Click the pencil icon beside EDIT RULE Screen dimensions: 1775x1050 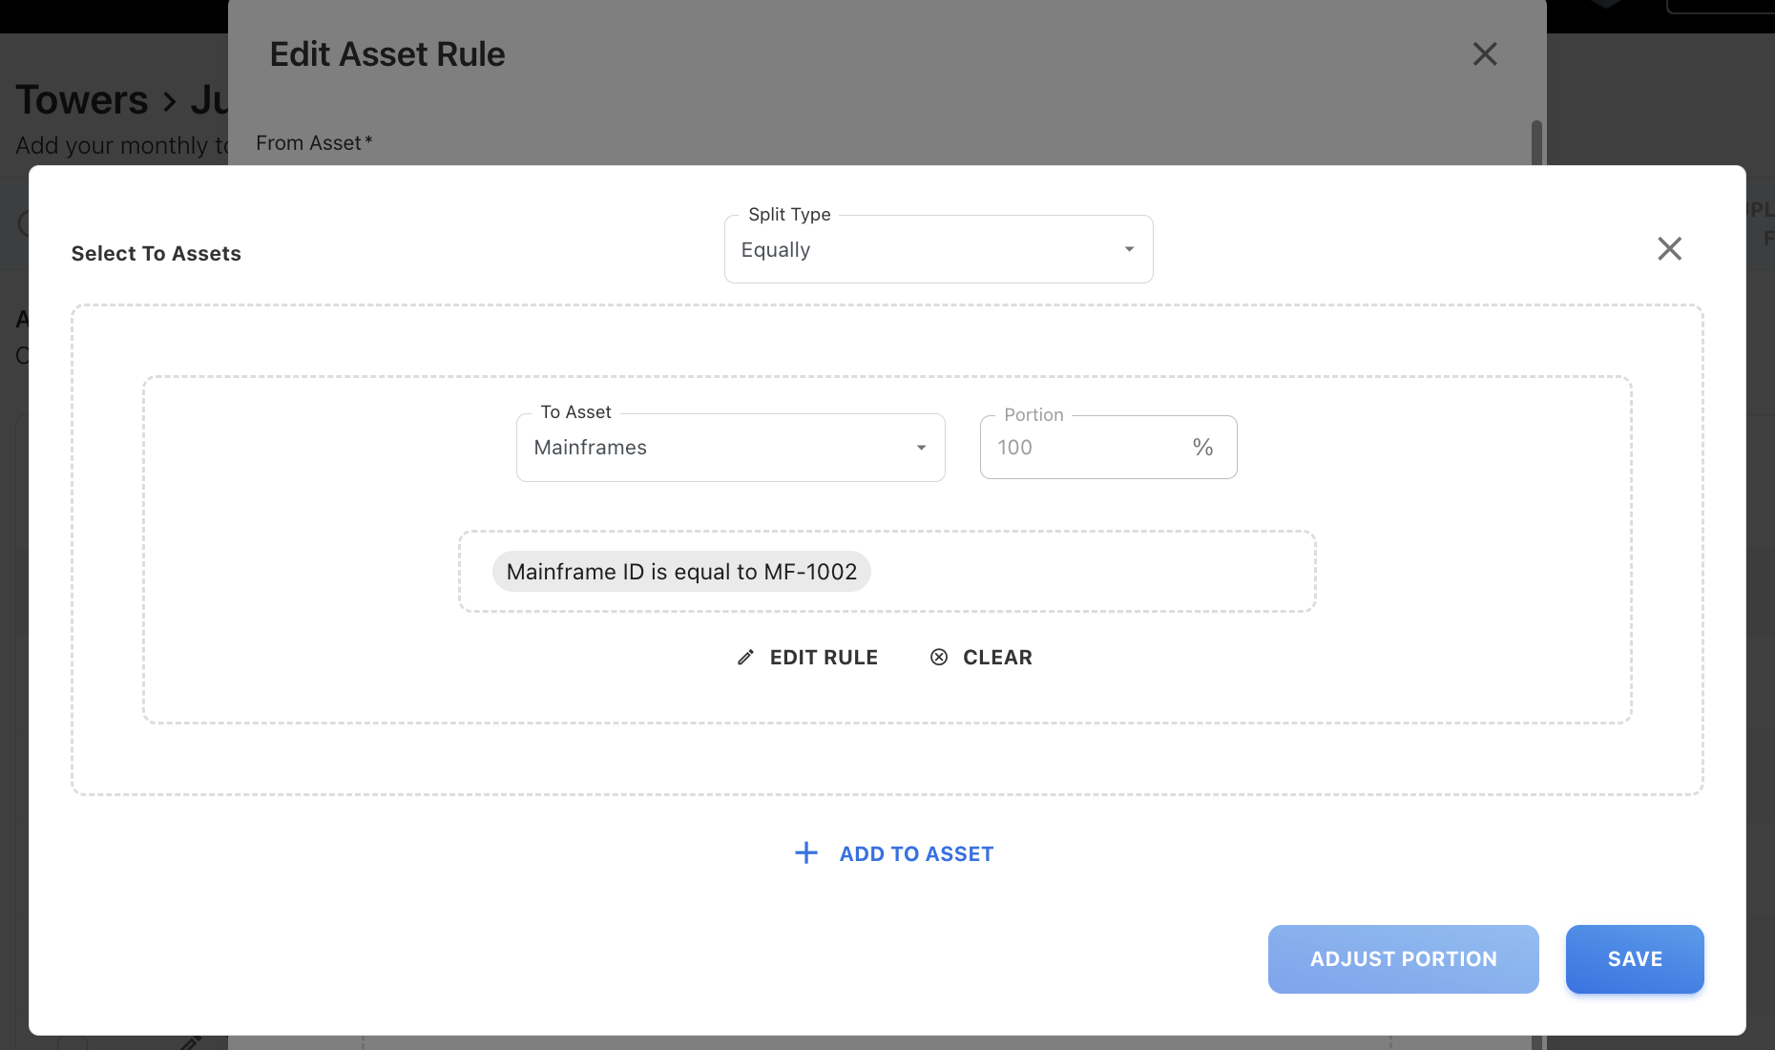click(745, 658)
